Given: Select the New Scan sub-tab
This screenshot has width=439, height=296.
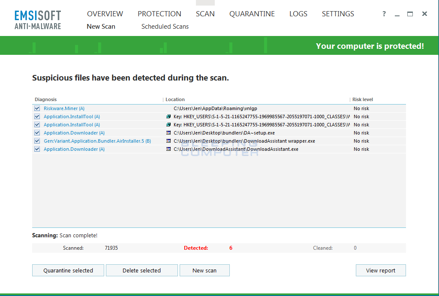Looking at the screenshot, I should point(101,26).
